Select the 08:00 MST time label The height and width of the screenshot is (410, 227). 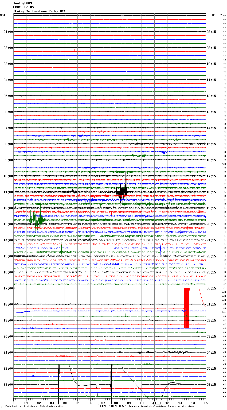(8, 144)
